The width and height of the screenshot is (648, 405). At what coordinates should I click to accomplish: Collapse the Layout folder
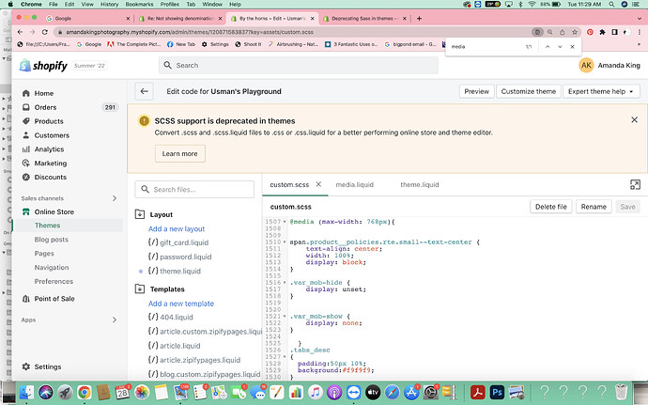pos(141,214)
